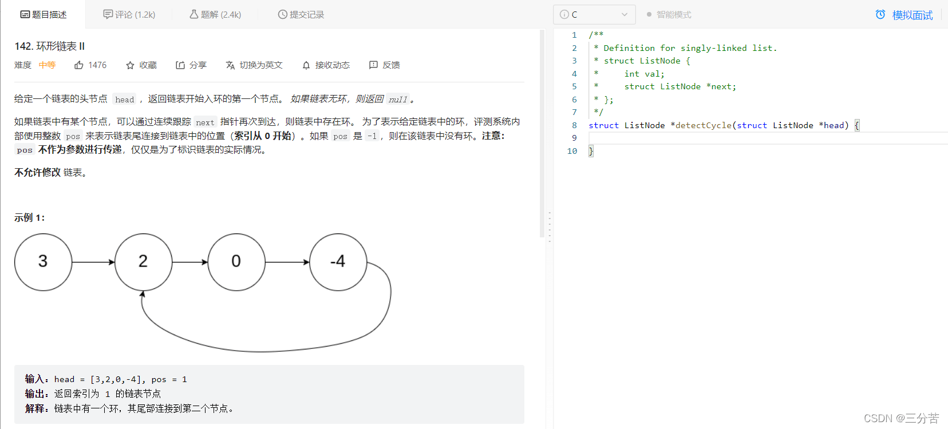Click the thumbs-up like icon
This screenshot has height=429, width=948.
point(79,65)
